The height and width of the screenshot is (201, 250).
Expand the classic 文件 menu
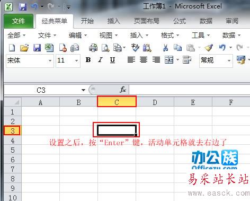tap(47, 36)
